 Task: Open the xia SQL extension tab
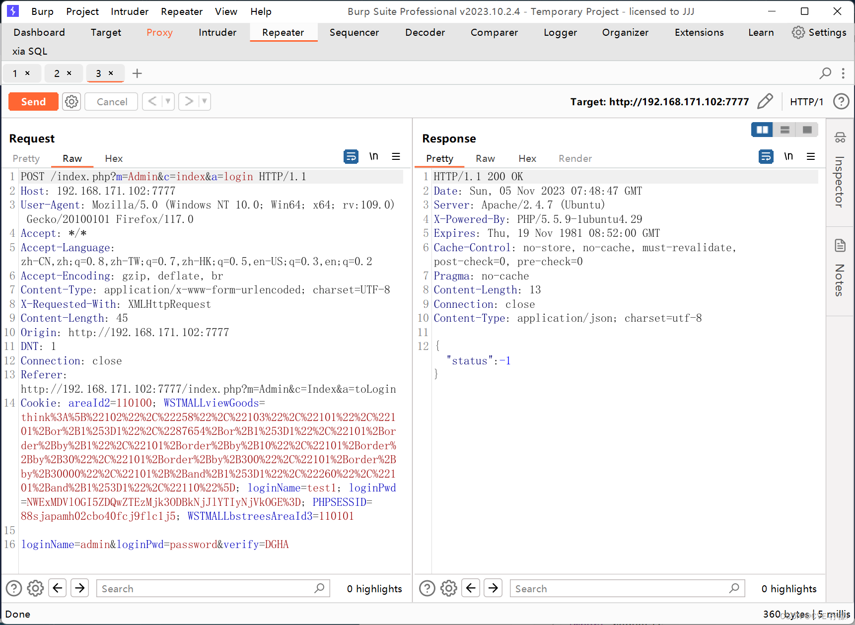coord(30,51)
